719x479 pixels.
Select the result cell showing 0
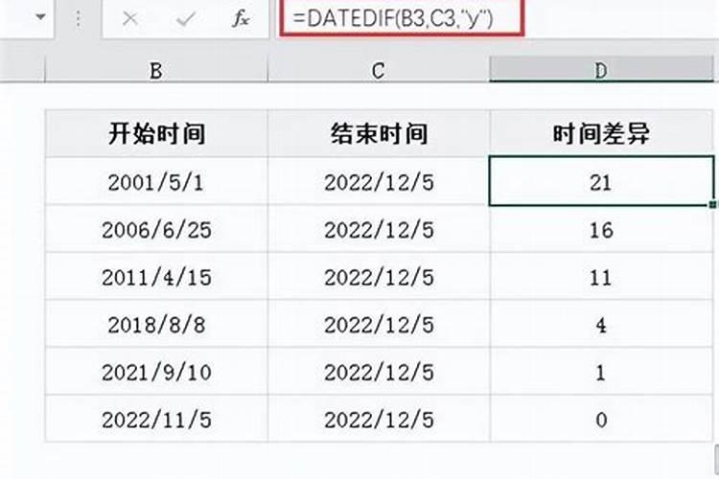(x=601, y=419)
